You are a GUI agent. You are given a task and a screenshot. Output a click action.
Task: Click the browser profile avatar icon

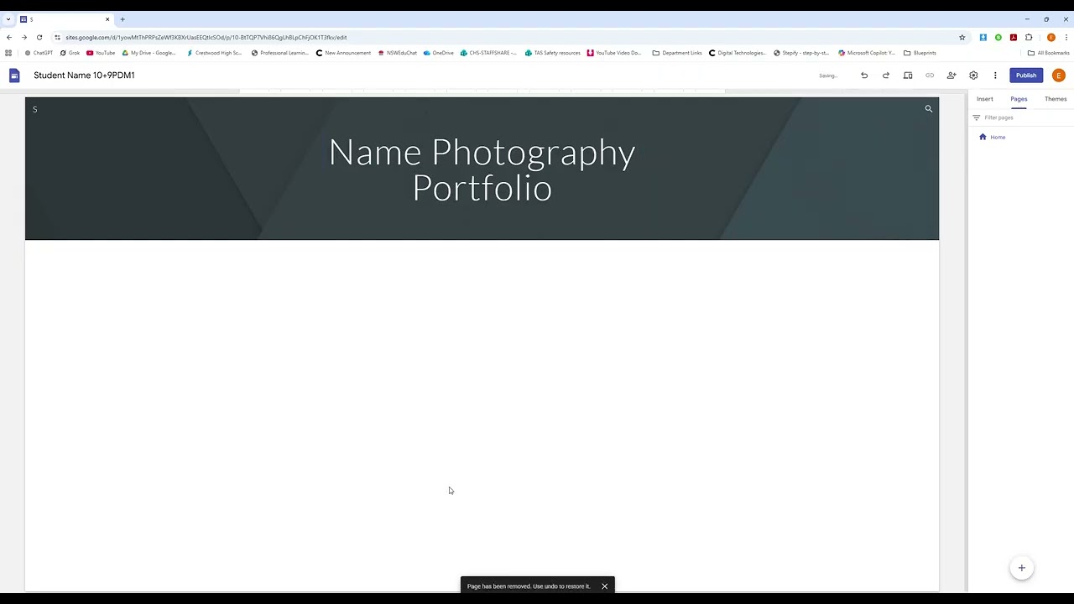click(1051, 37)
